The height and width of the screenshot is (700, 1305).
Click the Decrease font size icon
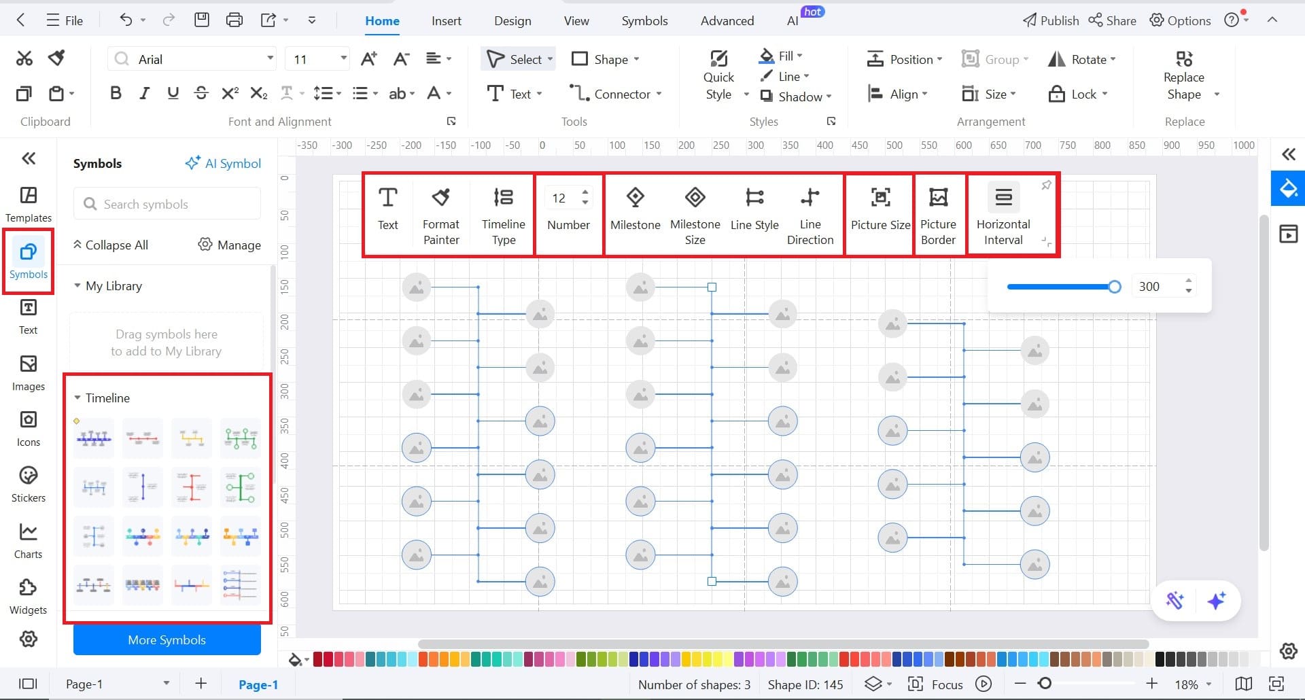coord(402,59)
